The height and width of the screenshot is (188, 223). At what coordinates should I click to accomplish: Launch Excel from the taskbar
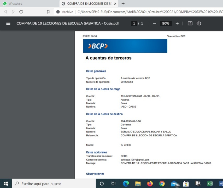tap(209, 184)
